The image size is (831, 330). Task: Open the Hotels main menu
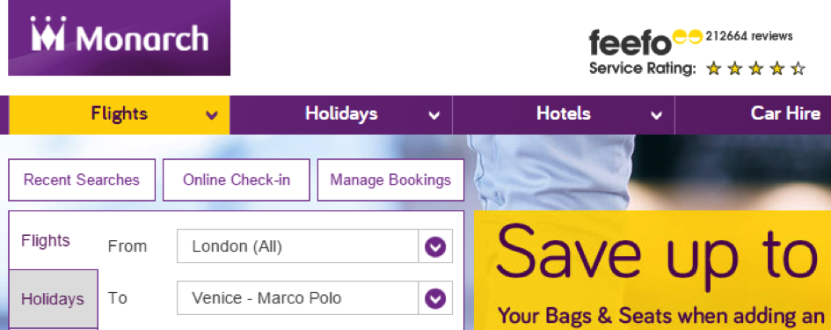[x=564, y=114]
